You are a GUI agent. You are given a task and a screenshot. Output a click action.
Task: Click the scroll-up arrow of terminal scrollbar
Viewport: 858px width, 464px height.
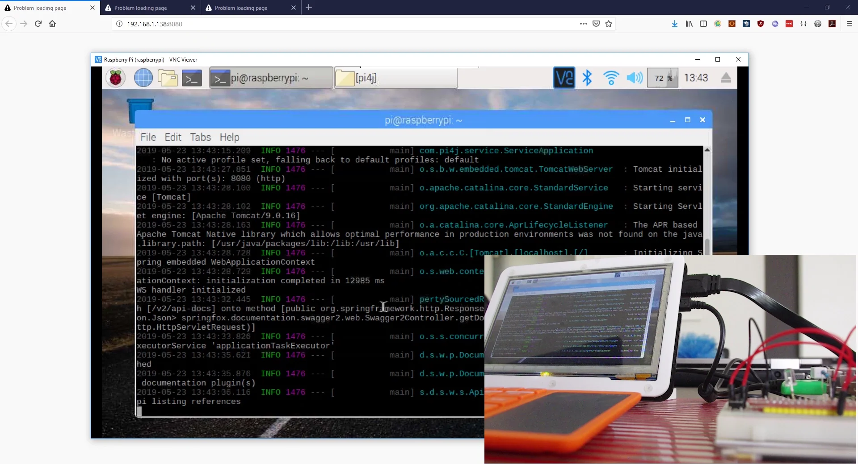pos(707,150)
